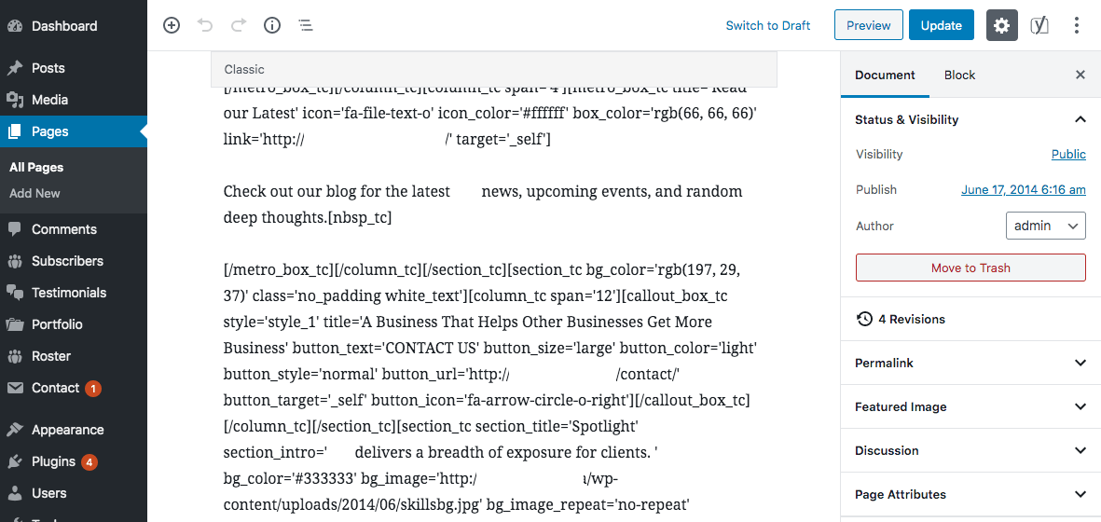The image size is (1101, 522).
Task: Click the Move to Trash button
Action: [x=970, y=268]
